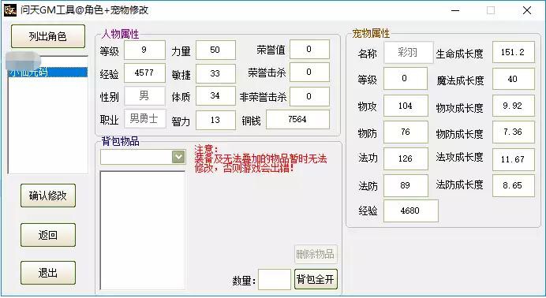Viewport: 546px width, 298px height.
Task: Click the 人物属性 group label
Action: pyautogui.click(x=120, y=34)
